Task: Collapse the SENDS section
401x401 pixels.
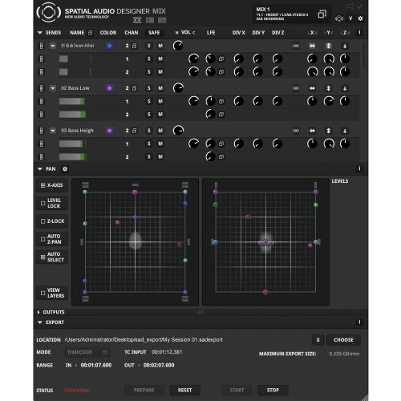Action: tap(39, 33)
